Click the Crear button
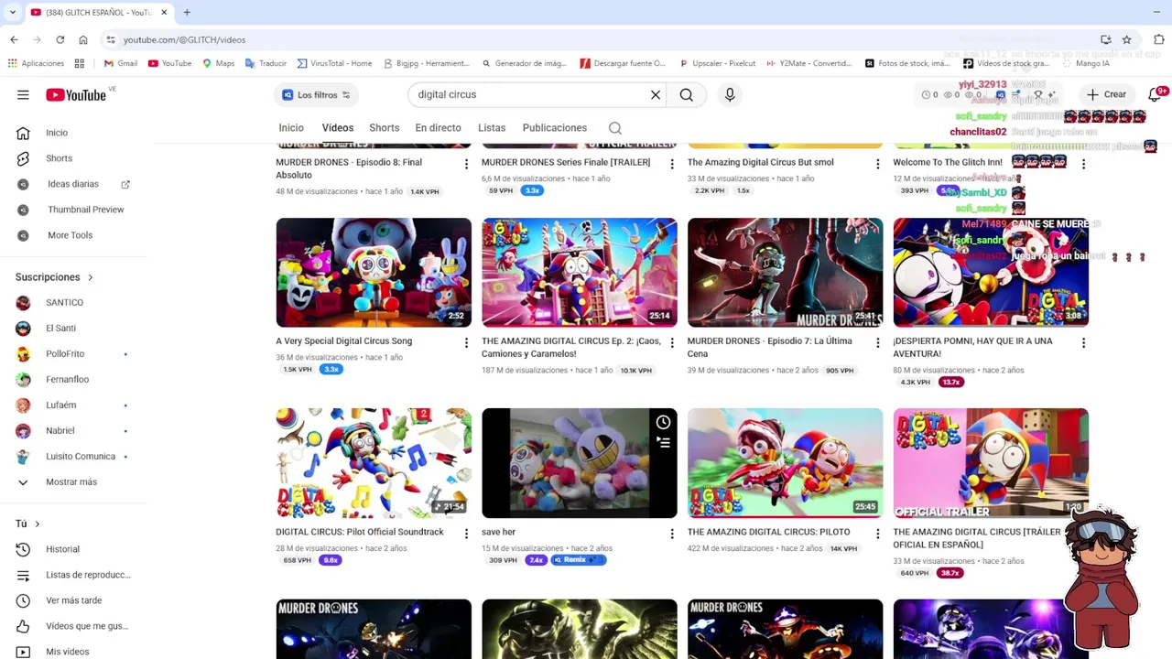Screen dimensions: 1172x659 coord(1107,94)
